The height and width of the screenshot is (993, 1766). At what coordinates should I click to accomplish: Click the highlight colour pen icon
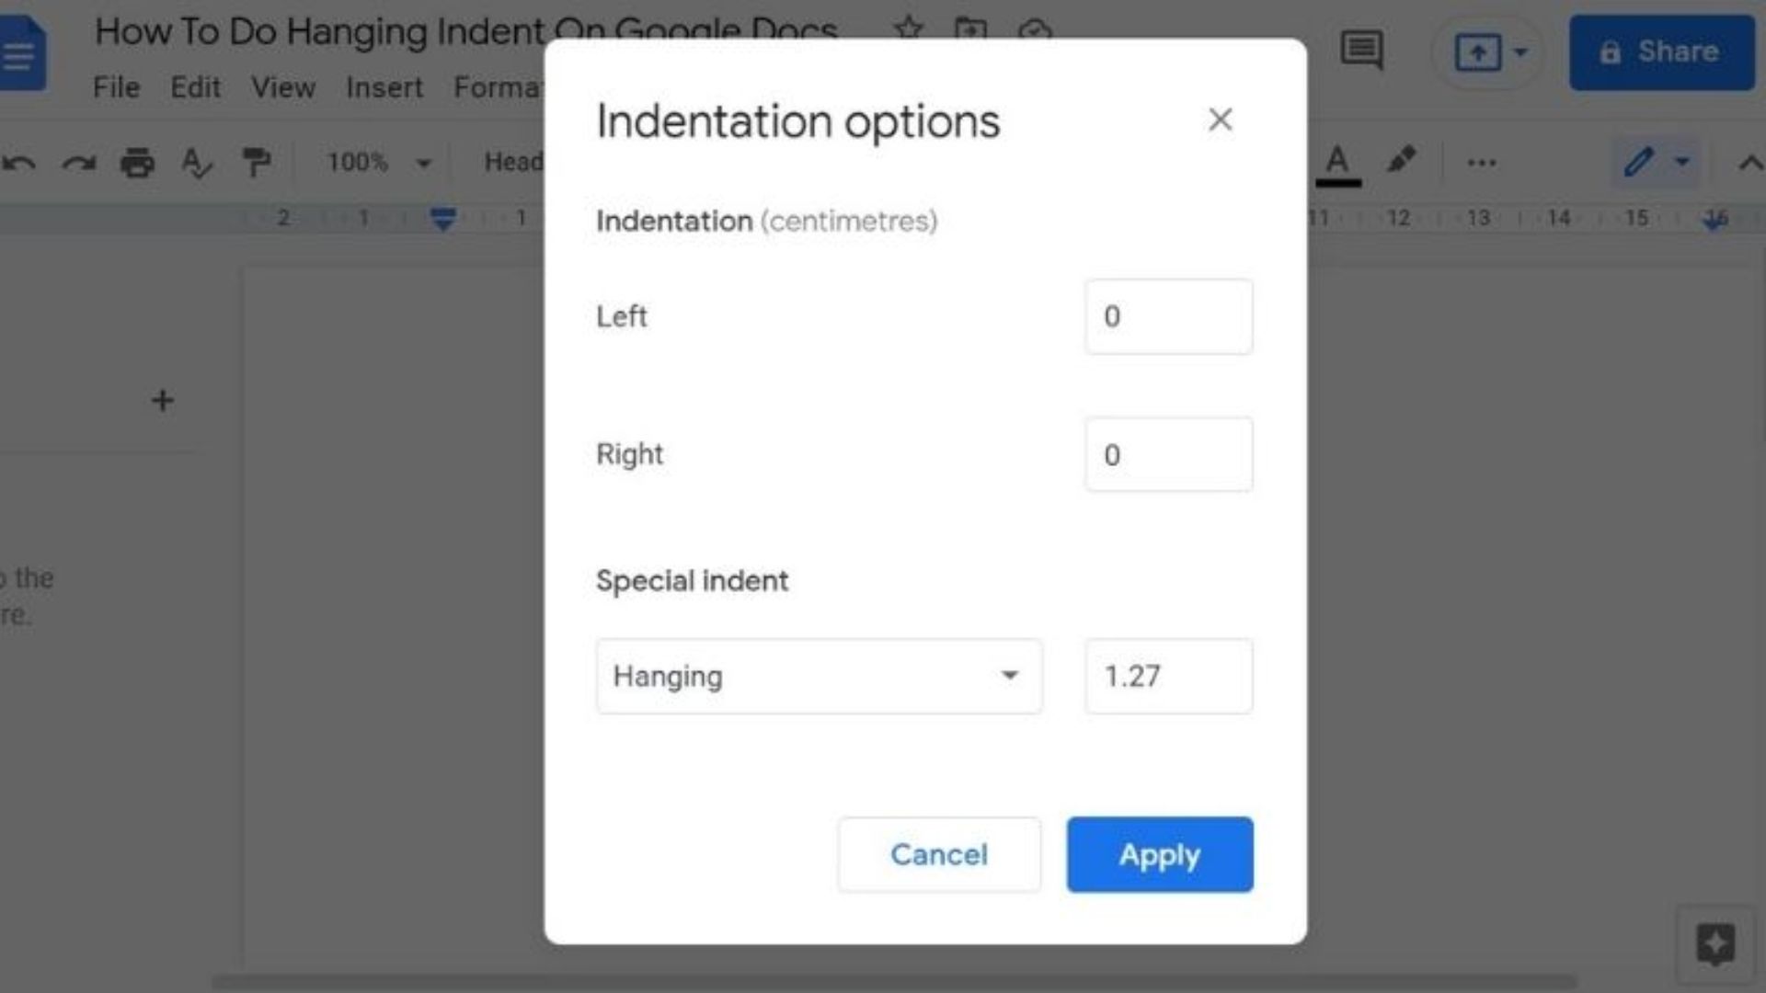[1401, 161]
